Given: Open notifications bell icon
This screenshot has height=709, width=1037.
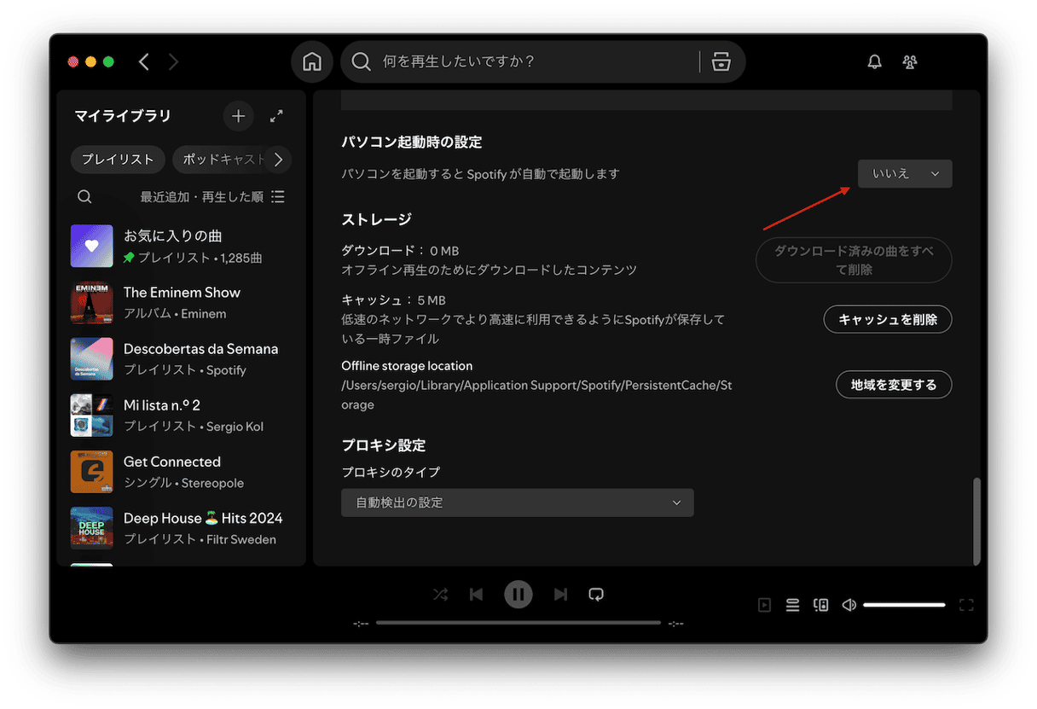Looking at the screenshot, I should (874, 61).
